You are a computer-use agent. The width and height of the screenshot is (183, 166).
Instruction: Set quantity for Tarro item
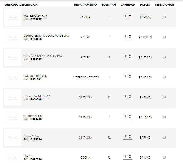click(x=128, y=157)
